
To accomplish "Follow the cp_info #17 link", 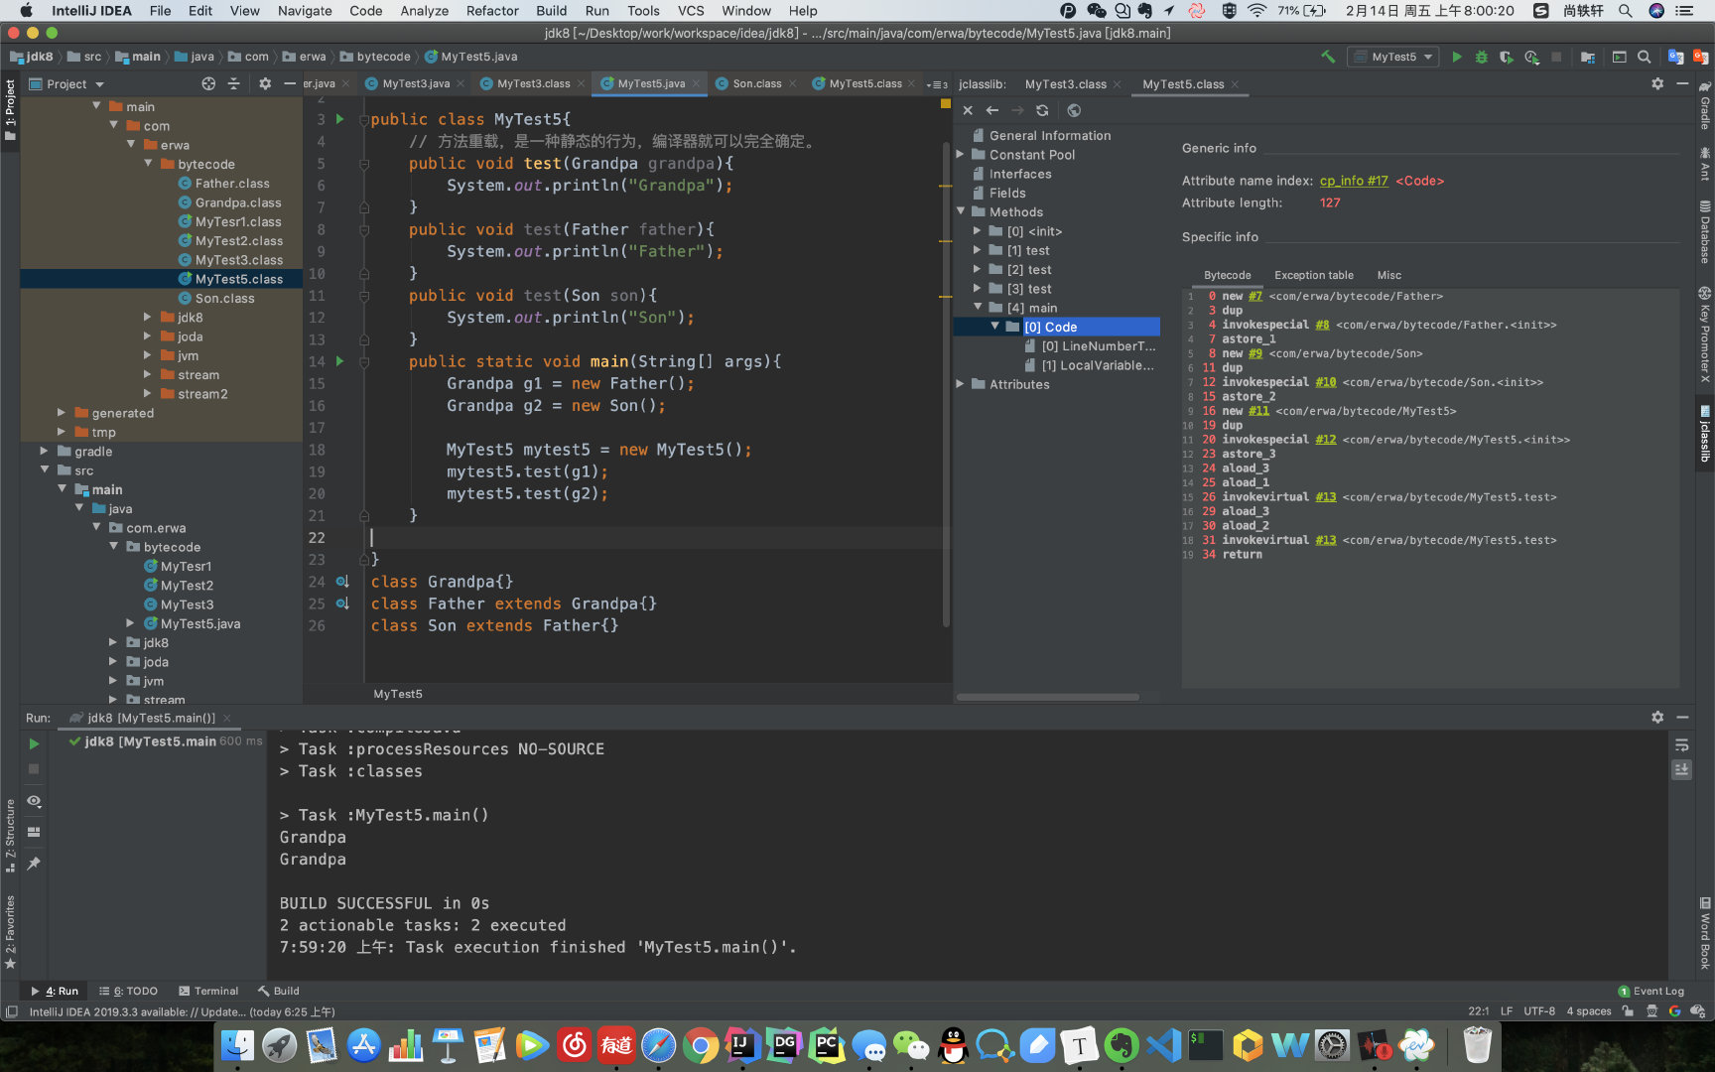I will point(1354,181).
